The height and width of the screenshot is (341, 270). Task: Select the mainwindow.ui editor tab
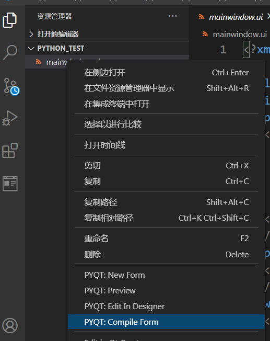[x=236, y=17]
